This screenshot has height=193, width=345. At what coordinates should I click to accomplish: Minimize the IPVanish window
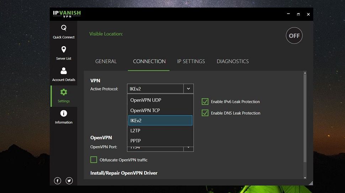(x=288, y=14)
